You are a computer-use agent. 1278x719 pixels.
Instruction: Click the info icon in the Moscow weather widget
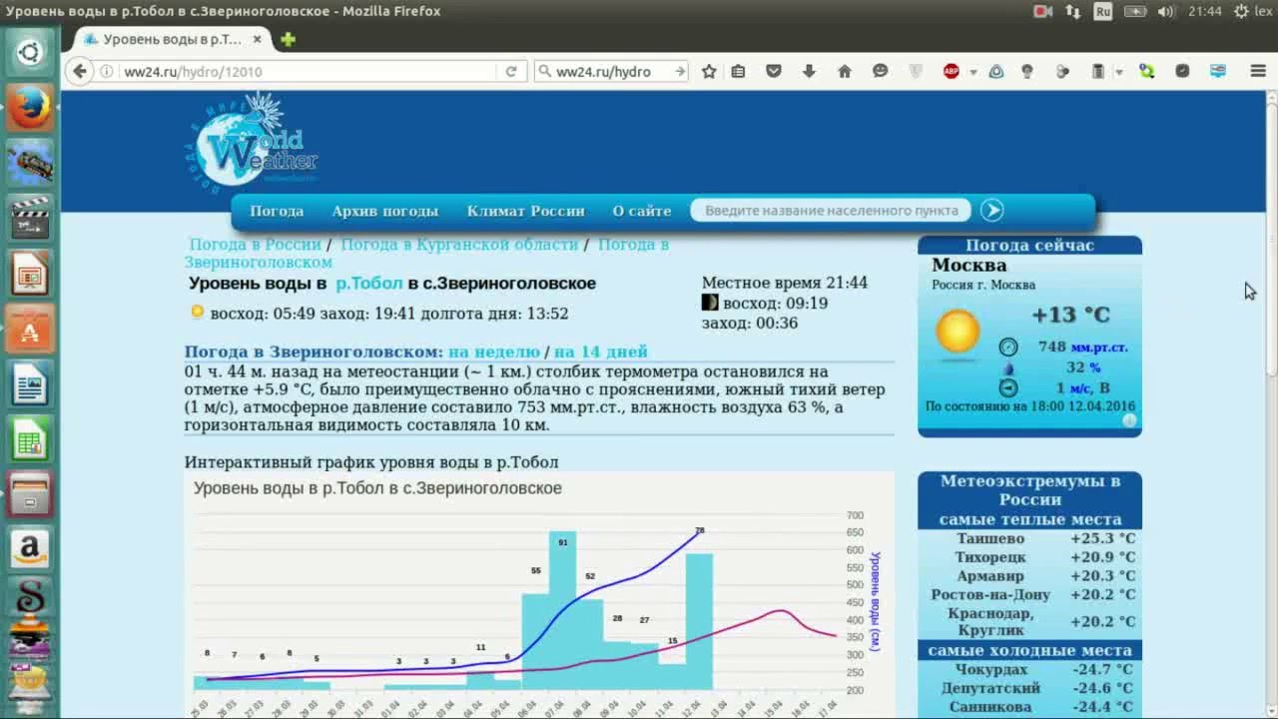point(1129,421)
